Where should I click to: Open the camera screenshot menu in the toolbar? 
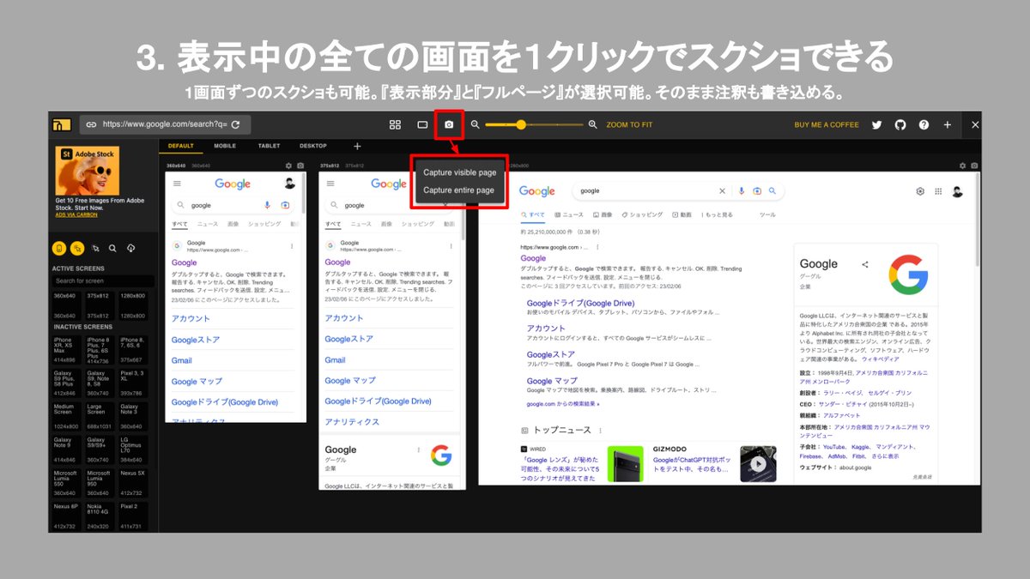(449, 124)
